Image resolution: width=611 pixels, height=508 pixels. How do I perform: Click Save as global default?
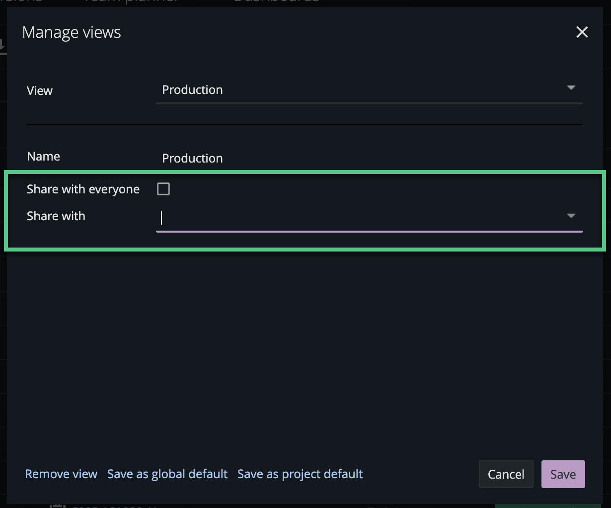(x=167, y=474)
